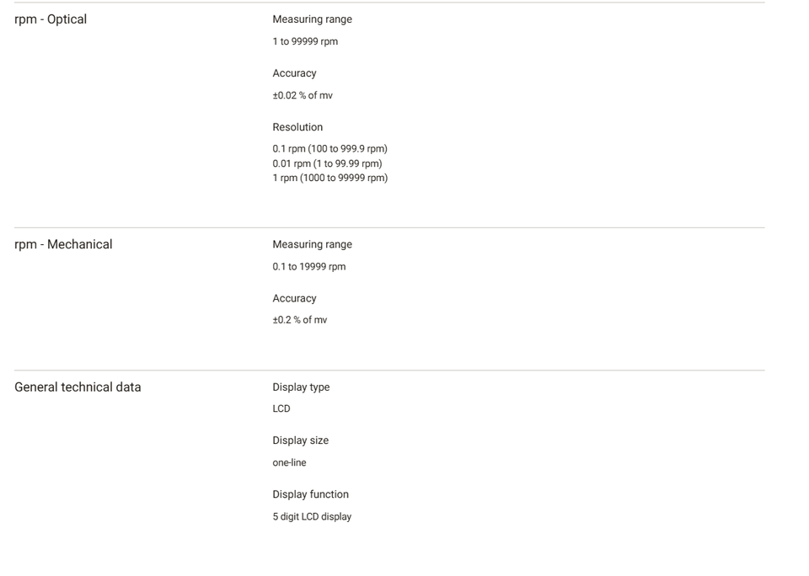Select the optical Measuring range label
Screen dimensions: 809x576
pyautogui.click(x=312, y=19)
